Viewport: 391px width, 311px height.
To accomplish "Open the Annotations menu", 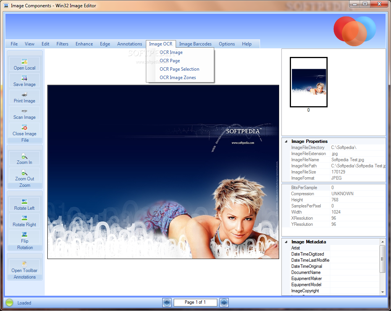I will coord(130,44).
